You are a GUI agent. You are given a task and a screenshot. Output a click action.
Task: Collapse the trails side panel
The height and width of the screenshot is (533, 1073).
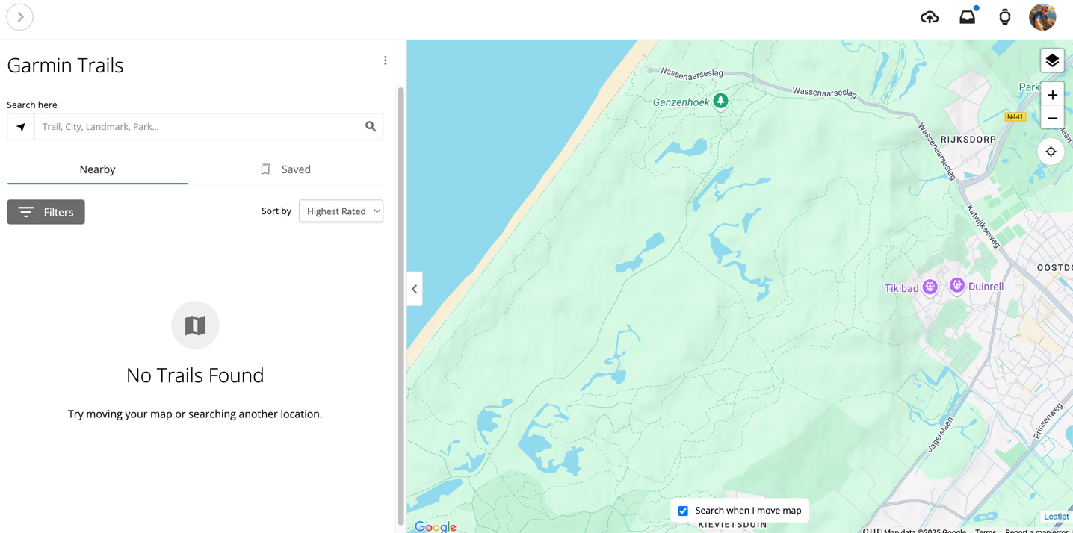[x=415, y=289]
